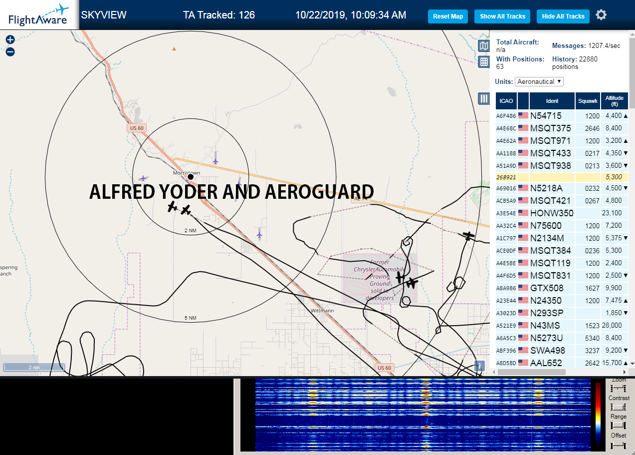
Task: Select the MSQT119 aircraft row
Action: 562,263
